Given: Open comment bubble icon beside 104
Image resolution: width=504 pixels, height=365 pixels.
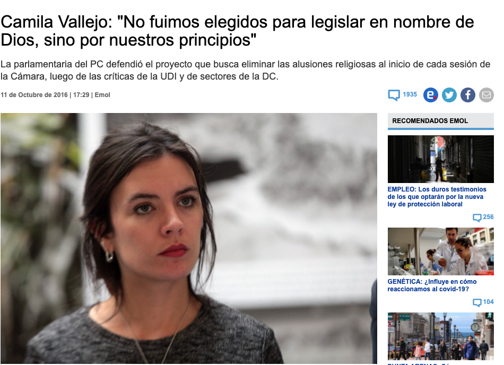Looking at the screenshot, I should [x=477, y=302].
